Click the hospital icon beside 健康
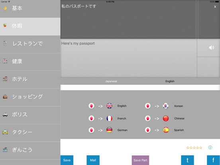Image resolution: width=220 pixels, height=165 pixels. pyautogui.click(x=5, y=61)
